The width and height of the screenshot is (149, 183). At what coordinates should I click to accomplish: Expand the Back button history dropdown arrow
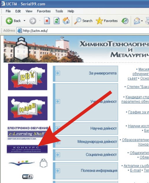click(25, 21)
